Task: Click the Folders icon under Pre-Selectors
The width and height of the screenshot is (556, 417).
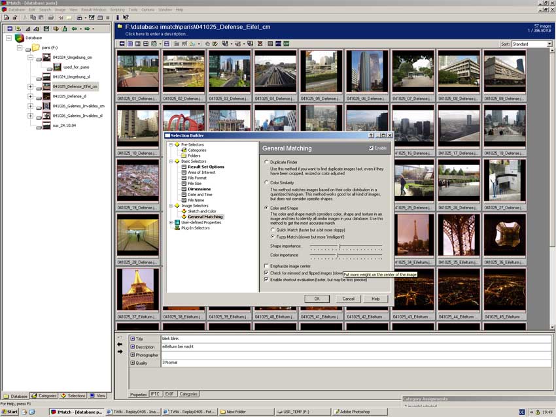Action: [x=184, y=156]
